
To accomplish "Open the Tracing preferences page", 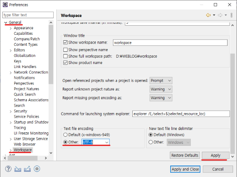I will tap(20, 128).
